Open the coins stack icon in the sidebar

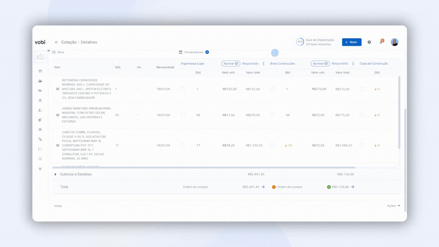tap(40, 120)
